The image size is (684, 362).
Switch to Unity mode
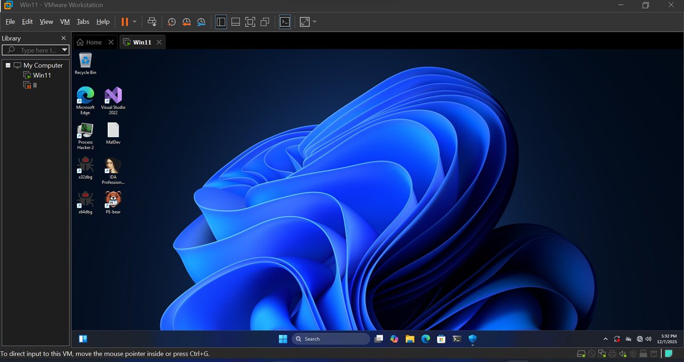click(x=264, y=22)
